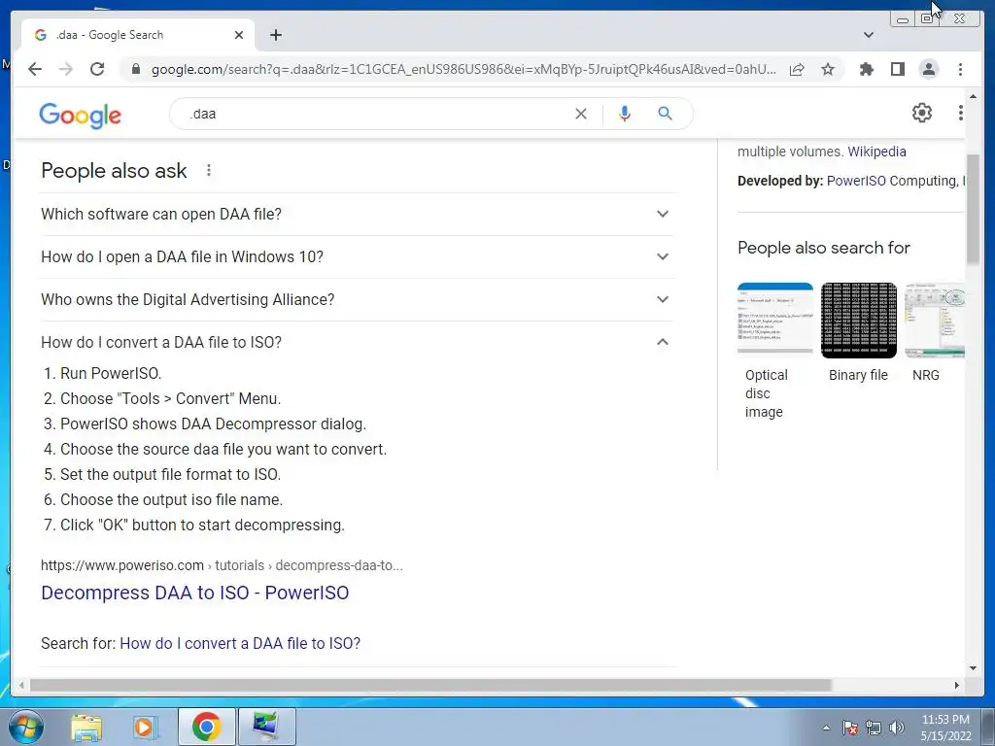Open 'Decompress DAA to ISO - PowerISO' result
The height and width of the screenshot is (746, 995).
coord(194,593)
